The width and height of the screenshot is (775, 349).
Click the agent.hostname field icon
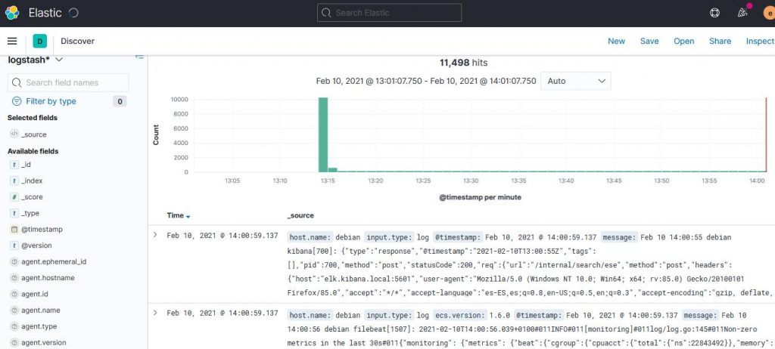point(14,278)
